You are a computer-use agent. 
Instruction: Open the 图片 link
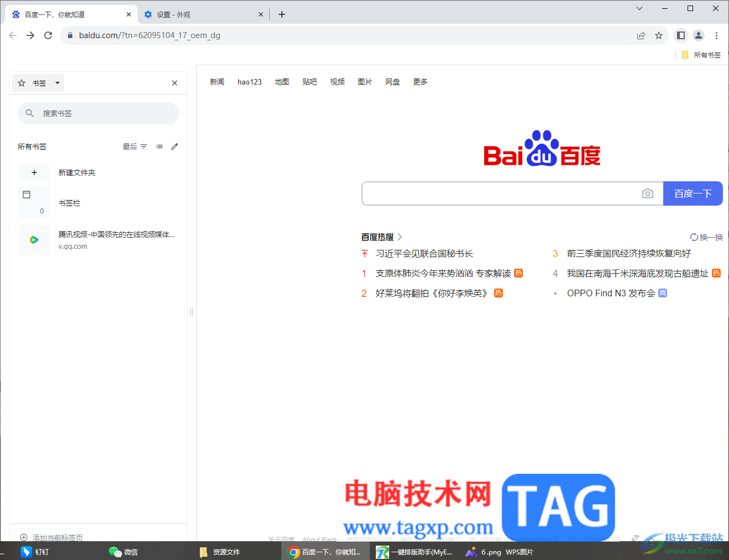pos(365,82)
